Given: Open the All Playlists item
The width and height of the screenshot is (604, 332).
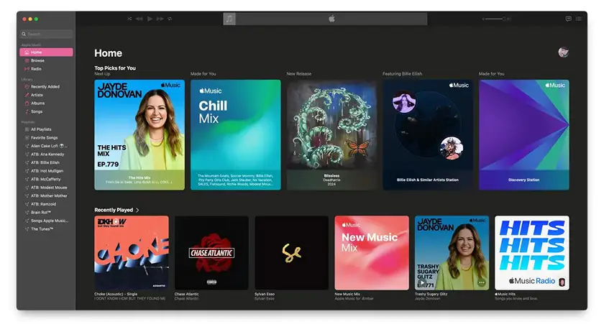Looking at the screenshot, I should 41,129.
